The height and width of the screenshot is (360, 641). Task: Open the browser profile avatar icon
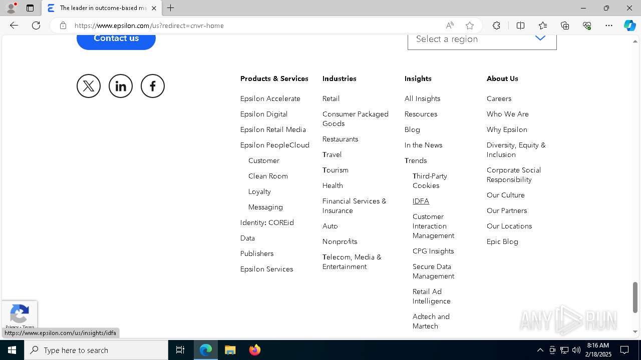(11, 8)
